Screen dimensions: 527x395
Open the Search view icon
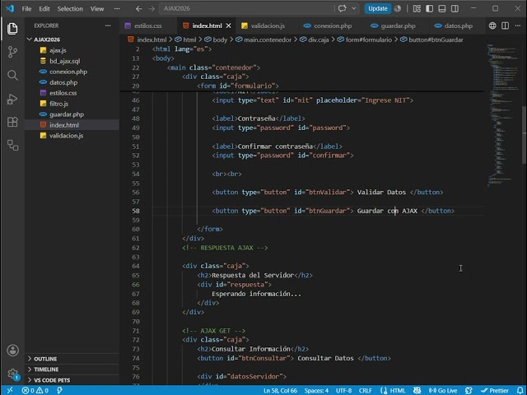click(12, 75)
